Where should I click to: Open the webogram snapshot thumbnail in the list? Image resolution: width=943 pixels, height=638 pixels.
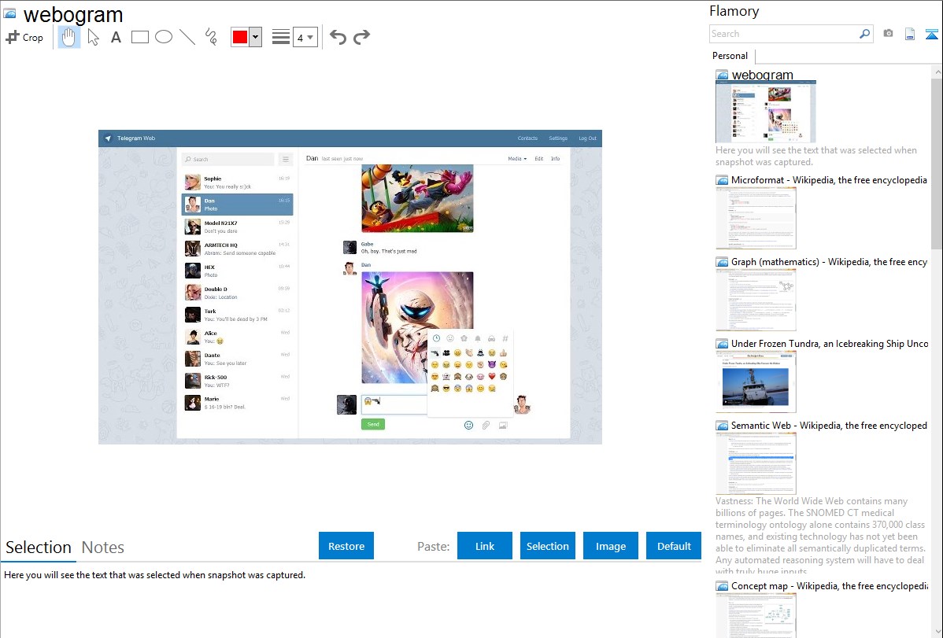(766, 112)
